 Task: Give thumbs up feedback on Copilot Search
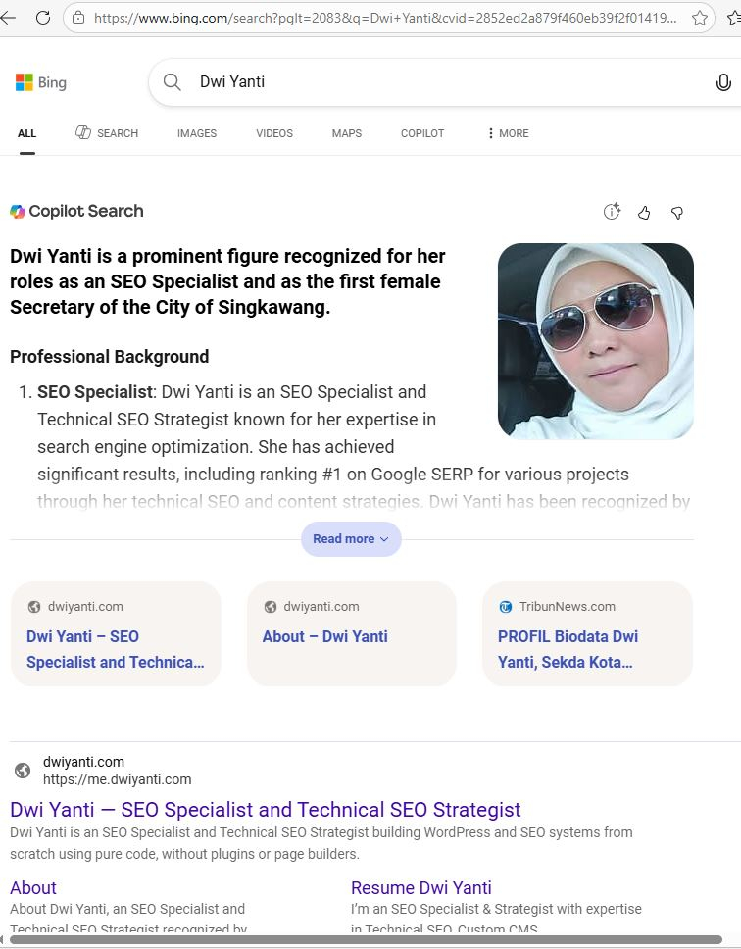[644, 212]
